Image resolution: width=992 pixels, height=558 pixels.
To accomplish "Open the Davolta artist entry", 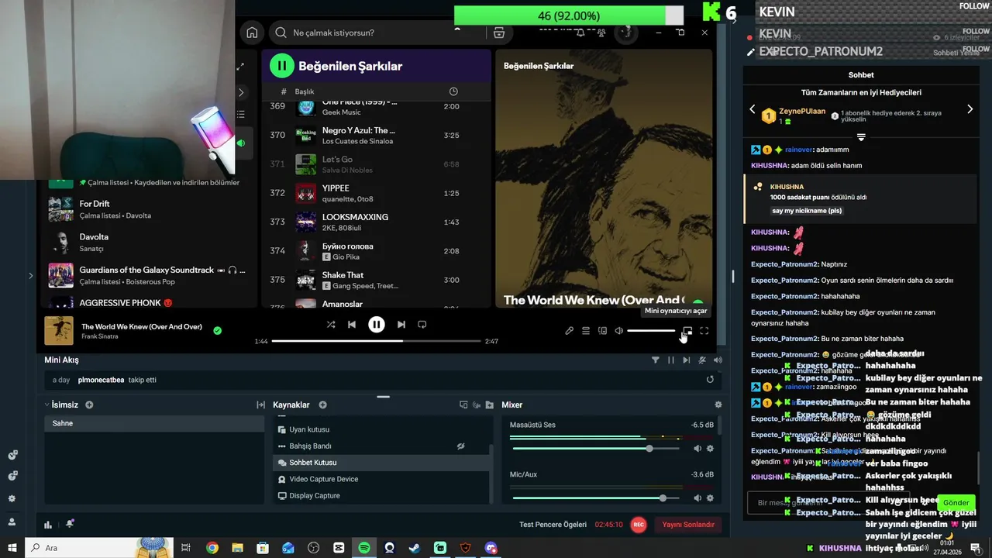I will pyautogui.click(x=147, y=243).
